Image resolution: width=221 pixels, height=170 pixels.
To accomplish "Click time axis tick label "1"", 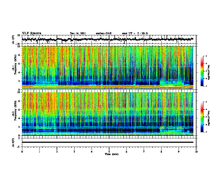I will (x=39, y=152).
